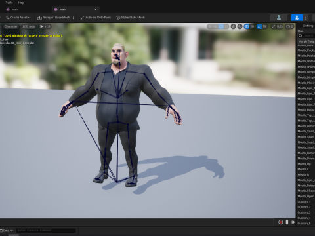Image resolution: width=315 pixels, height=236 pixels.
Task: Open the Help menu
Action: coord(21,3)
